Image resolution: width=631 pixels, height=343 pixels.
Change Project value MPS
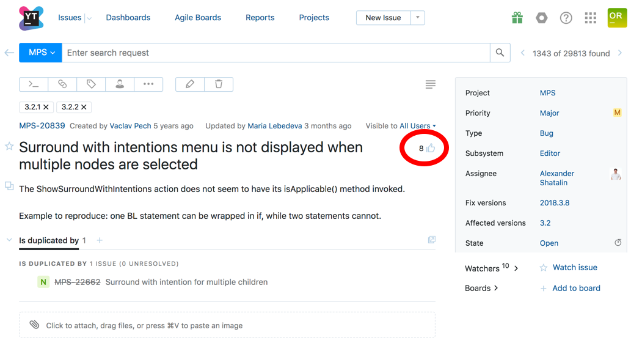click(x=547, y=92)
